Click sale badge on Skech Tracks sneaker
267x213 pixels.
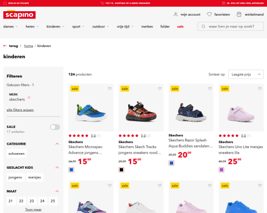[x=125, y=89]
